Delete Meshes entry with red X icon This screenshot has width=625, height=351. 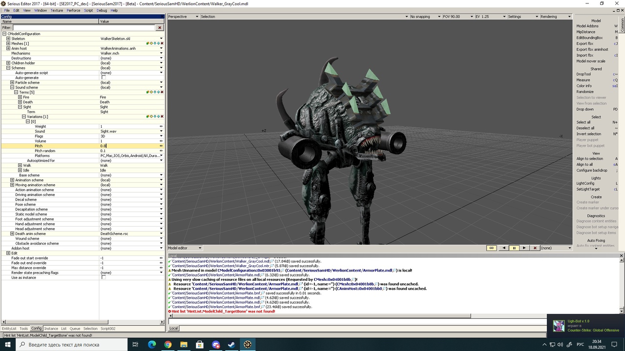[x=162, y=43]
